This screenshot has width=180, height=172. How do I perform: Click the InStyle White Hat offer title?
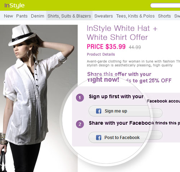pyautogui.click(x=122, y=33)
